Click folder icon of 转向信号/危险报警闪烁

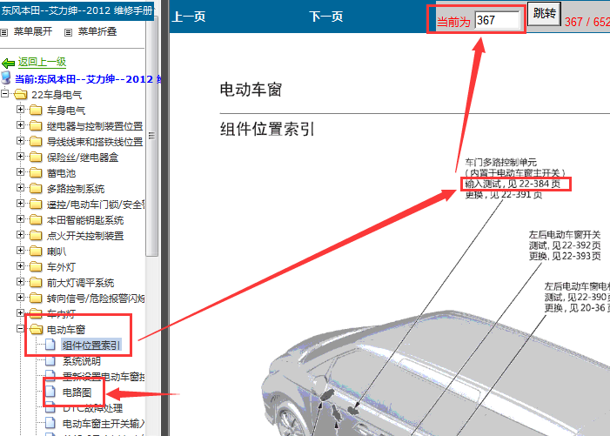pyautogui.click(x=36, y=298)
